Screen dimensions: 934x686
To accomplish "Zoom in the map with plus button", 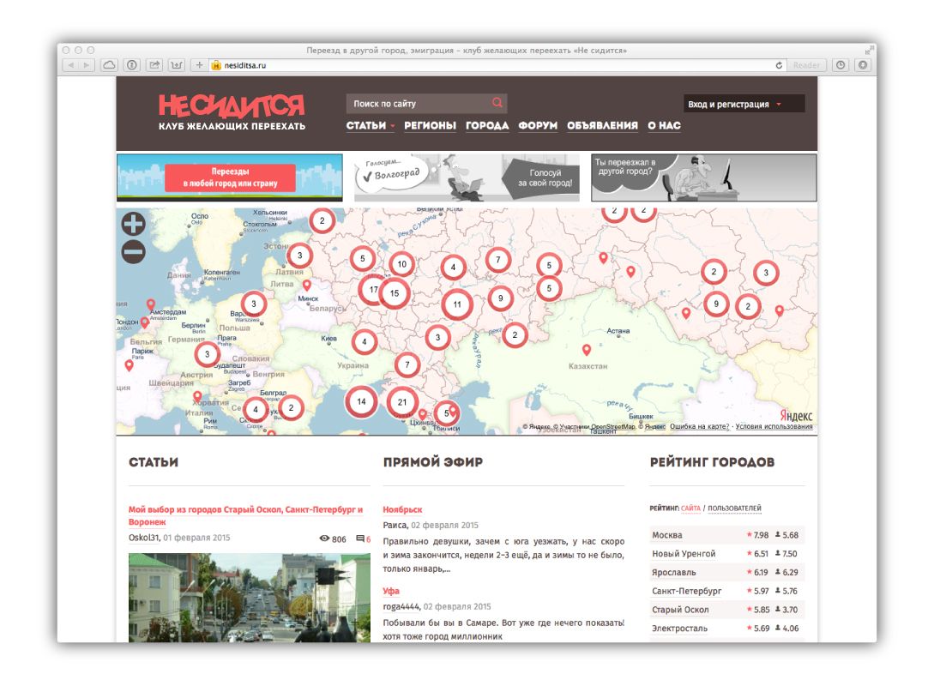I will [x=134, y=224].
